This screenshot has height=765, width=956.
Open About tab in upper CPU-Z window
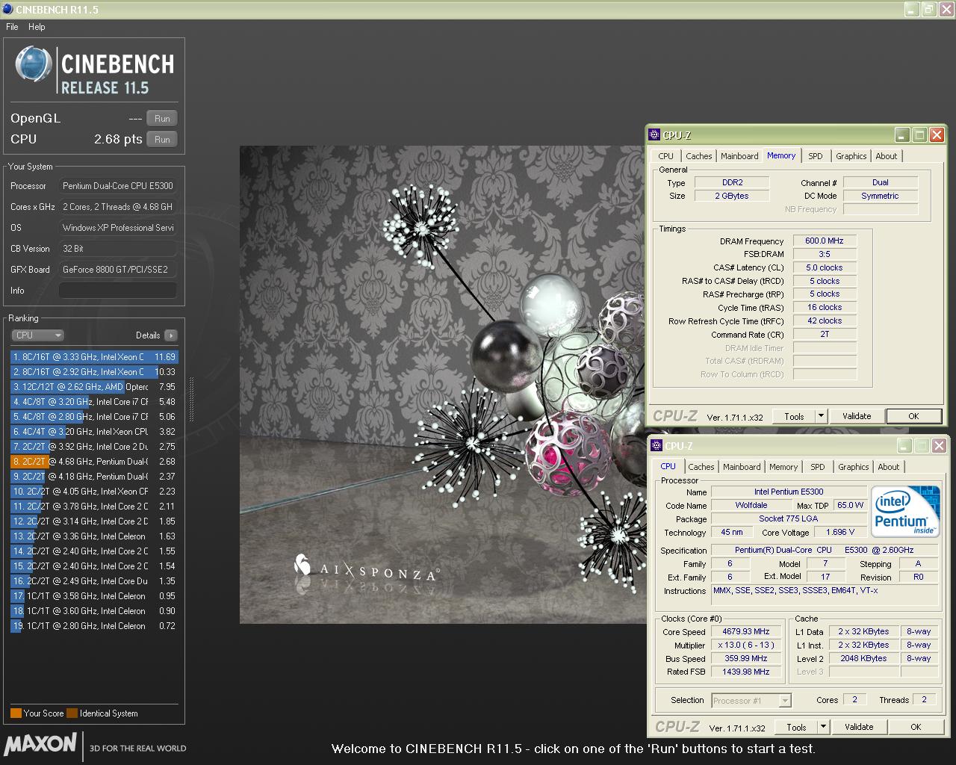[887, 156]
